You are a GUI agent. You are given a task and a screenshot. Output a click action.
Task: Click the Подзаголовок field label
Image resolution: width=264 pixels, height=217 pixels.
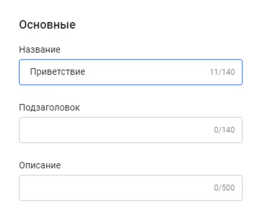(x=49, y=107)
